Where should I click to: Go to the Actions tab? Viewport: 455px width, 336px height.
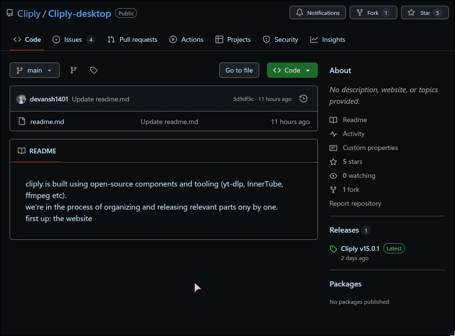(x=187, y=39)
